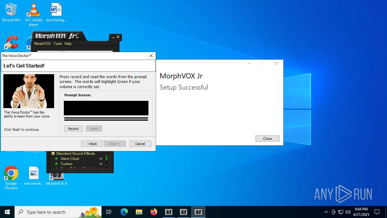The width and height of the screenshot is (387, 218).
Task: Close the MorphVOX Jr skin window
Action: (118, 37)
